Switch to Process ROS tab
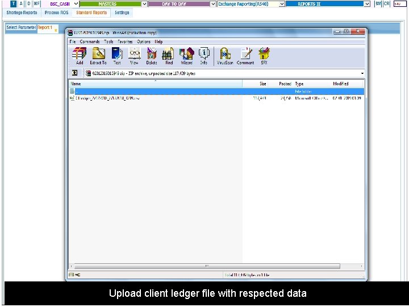 [56, 13]
